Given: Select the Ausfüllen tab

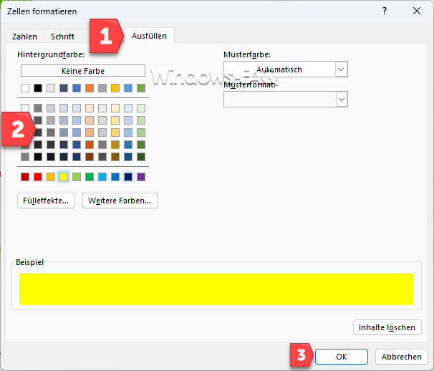Looking at the screenshot, I should [x=149, y=36].
